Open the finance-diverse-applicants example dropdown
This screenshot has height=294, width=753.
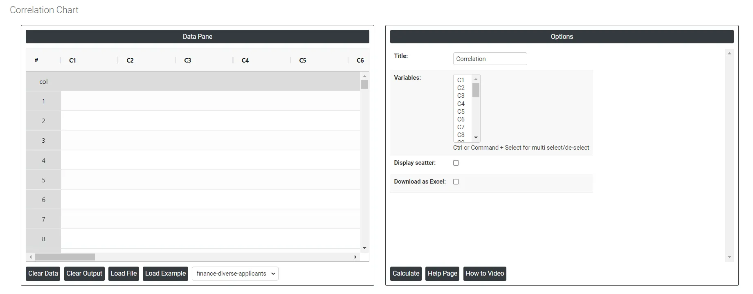click(x=235, y=274)
